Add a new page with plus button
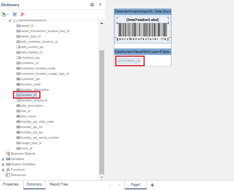 click(152, 185)
